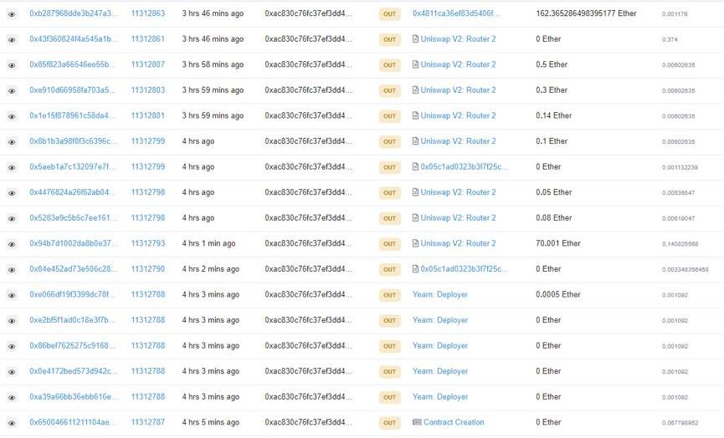Click the Contract Creation link
The height and width of the screenshot is (438, 724).
pyautogui.click(x=454, y=423)
